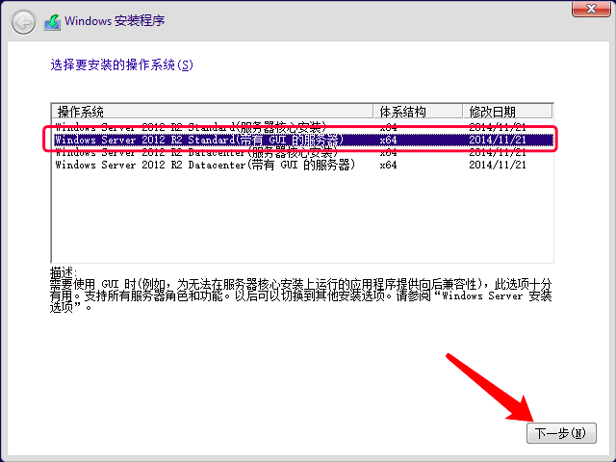This screenshot has height=462, width=616.
Task: Select Windows Server 2012 R2 Standard(带有 GUI 的服务器)
Action: coord(302,140)
